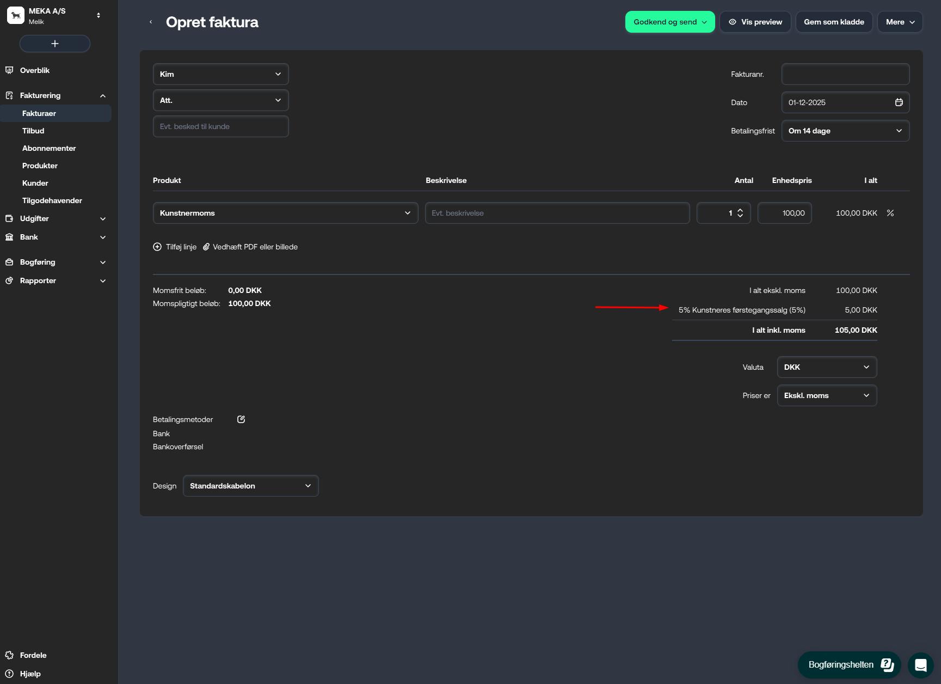Edit Betalingsmetoder with the pencil icon
Screen dimensions: 941x684
click(x=241, y=419)
